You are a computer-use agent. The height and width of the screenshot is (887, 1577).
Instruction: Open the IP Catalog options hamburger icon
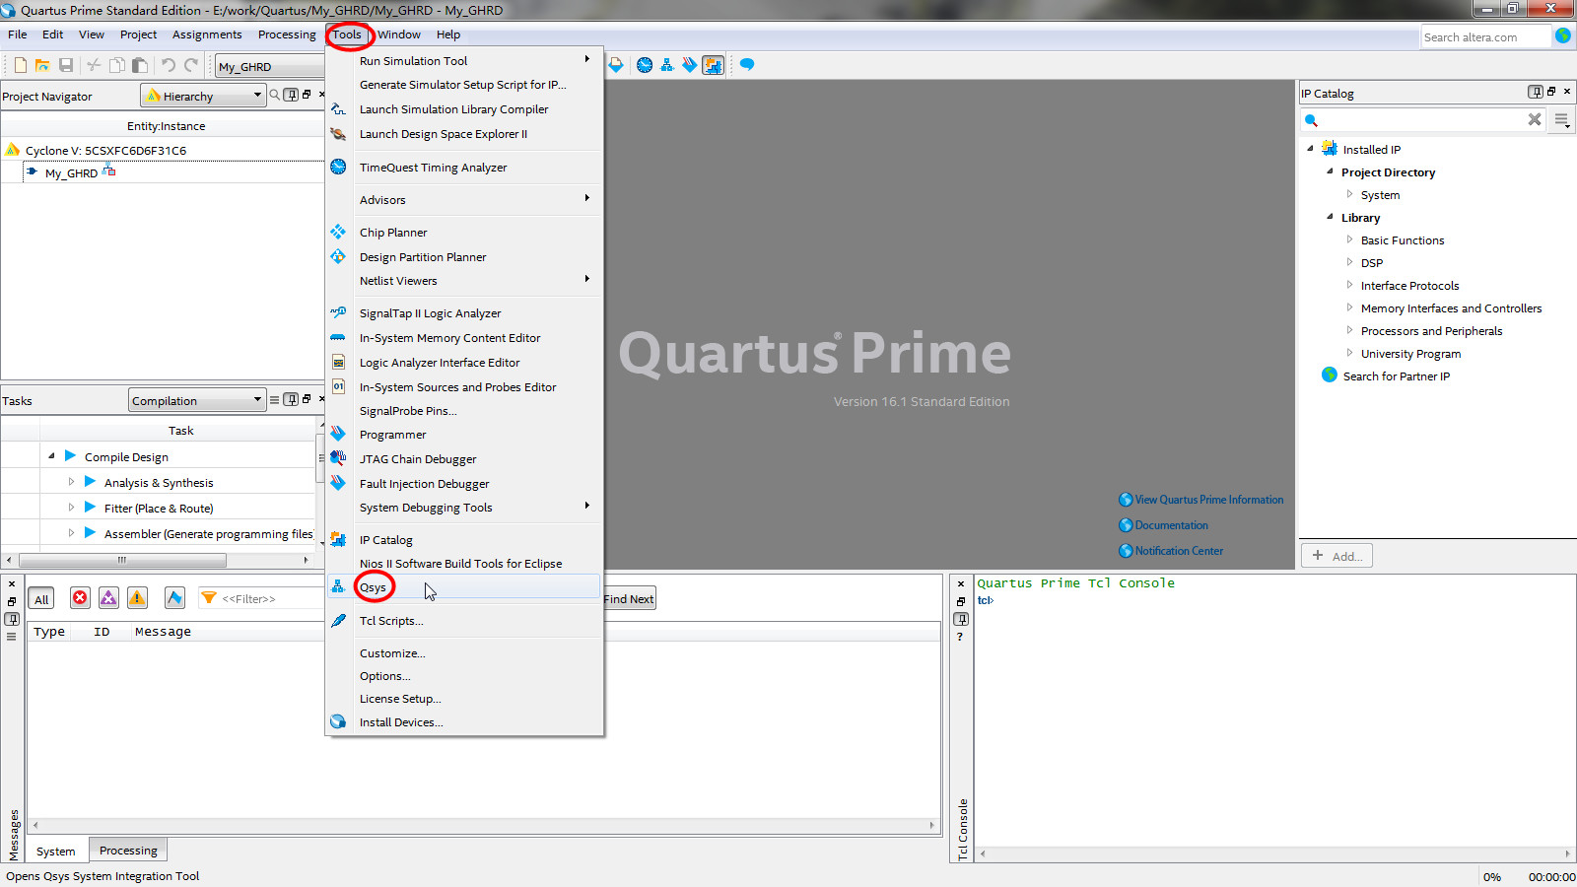click(x=1561, y=120)
